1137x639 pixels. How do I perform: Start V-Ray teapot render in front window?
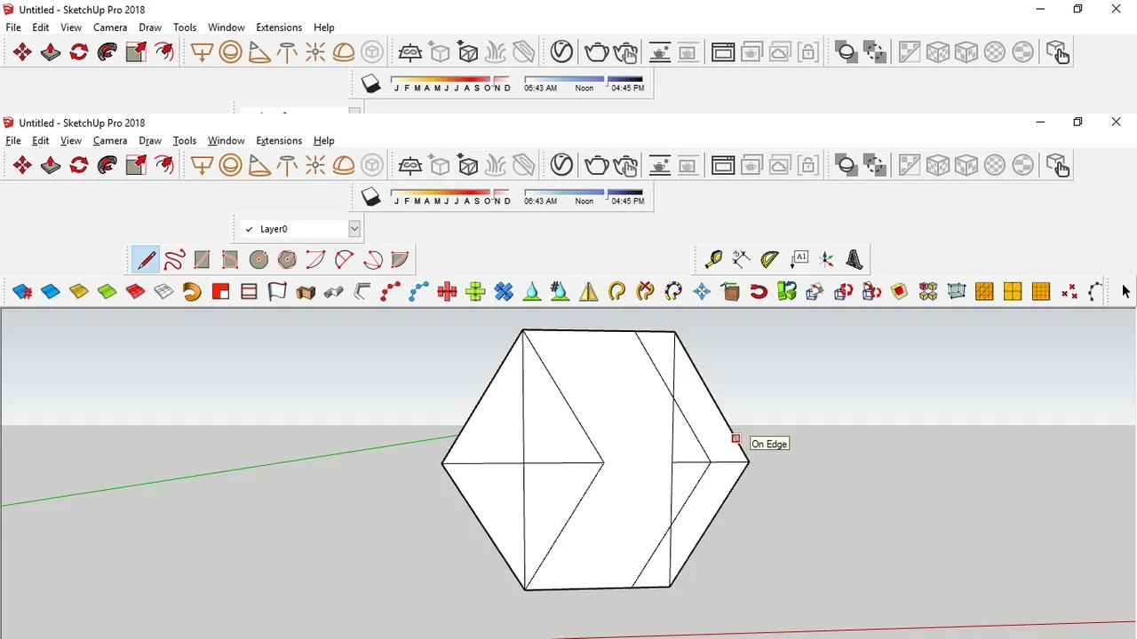596,165
